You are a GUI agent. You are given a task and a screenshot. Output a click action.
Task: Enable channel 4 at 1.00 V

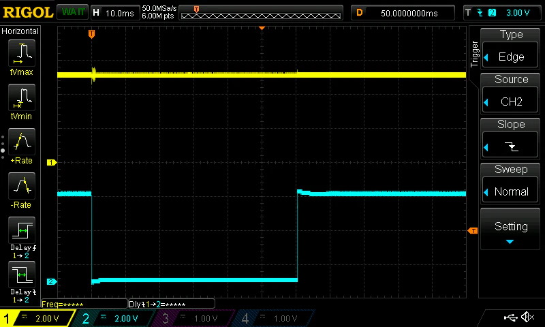point(275,318)
